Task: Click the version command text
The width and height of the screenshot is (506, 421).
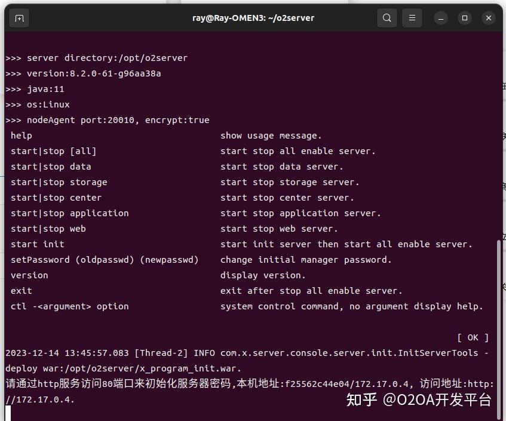Action: [29, 275]
